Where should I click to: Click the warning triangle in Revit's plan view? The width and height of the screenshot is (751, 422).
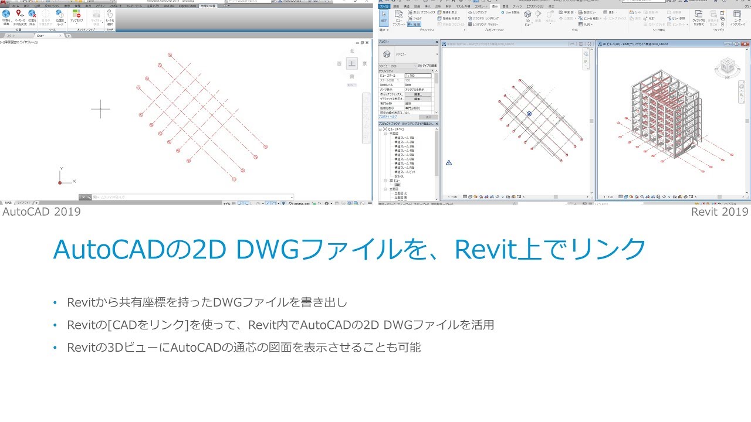(449, 162)
